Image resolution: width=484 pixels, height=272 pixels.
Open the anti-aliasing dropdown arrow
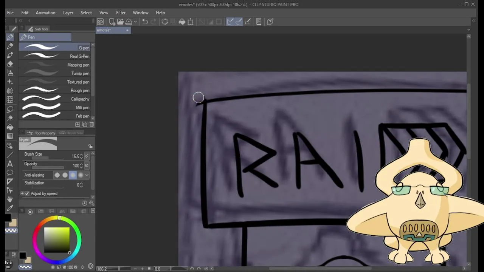pyautogui.click(x=87, y=175)
